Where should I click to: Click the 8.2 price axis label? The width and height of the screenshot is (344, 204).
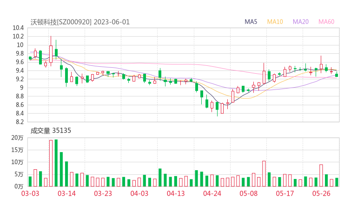pos(20,122)
